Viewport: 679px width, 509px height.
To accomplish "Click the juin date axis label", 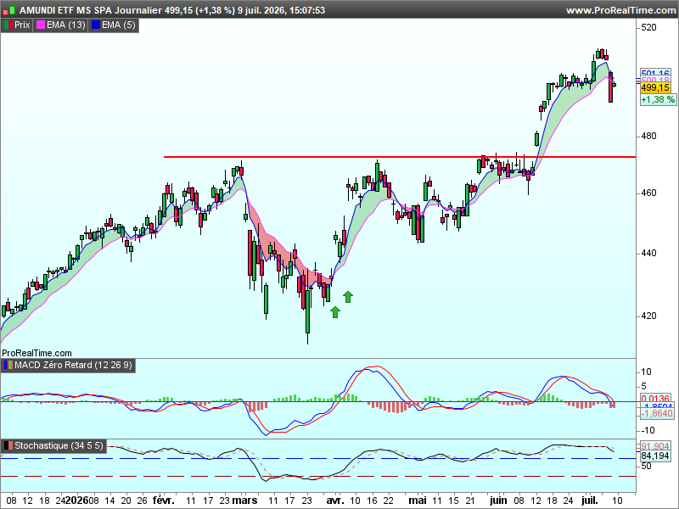I will (x=498, y=501).
